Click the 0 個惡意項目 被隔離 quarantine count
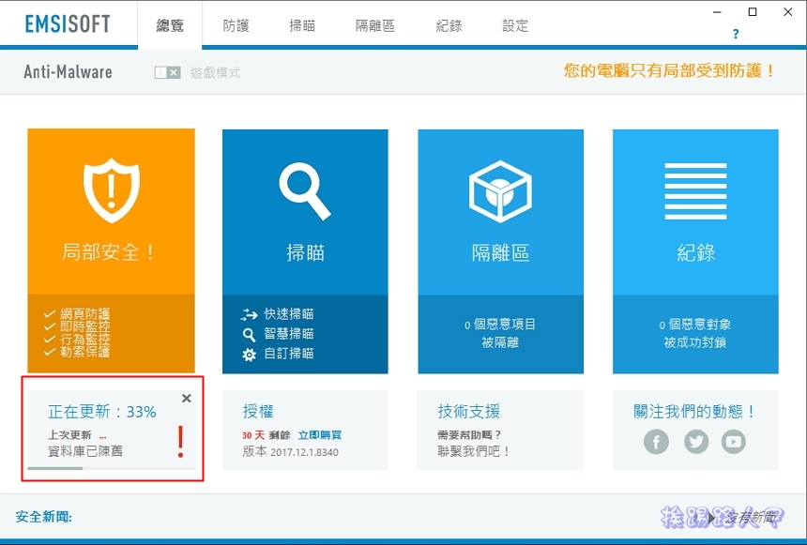 click(x=500, y=334)
